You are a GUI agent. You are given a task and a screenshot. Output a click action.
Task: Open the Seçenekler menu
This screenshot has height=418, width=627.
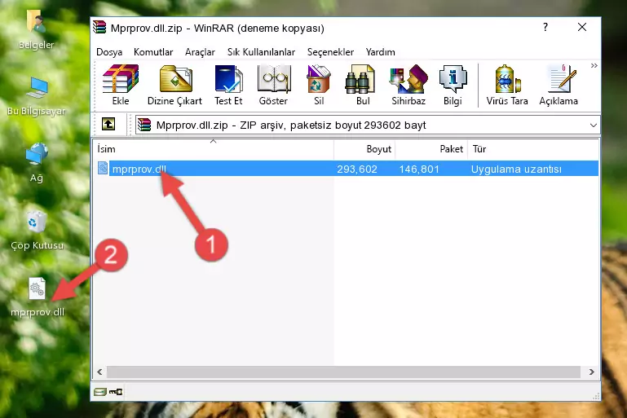(330, 52)
